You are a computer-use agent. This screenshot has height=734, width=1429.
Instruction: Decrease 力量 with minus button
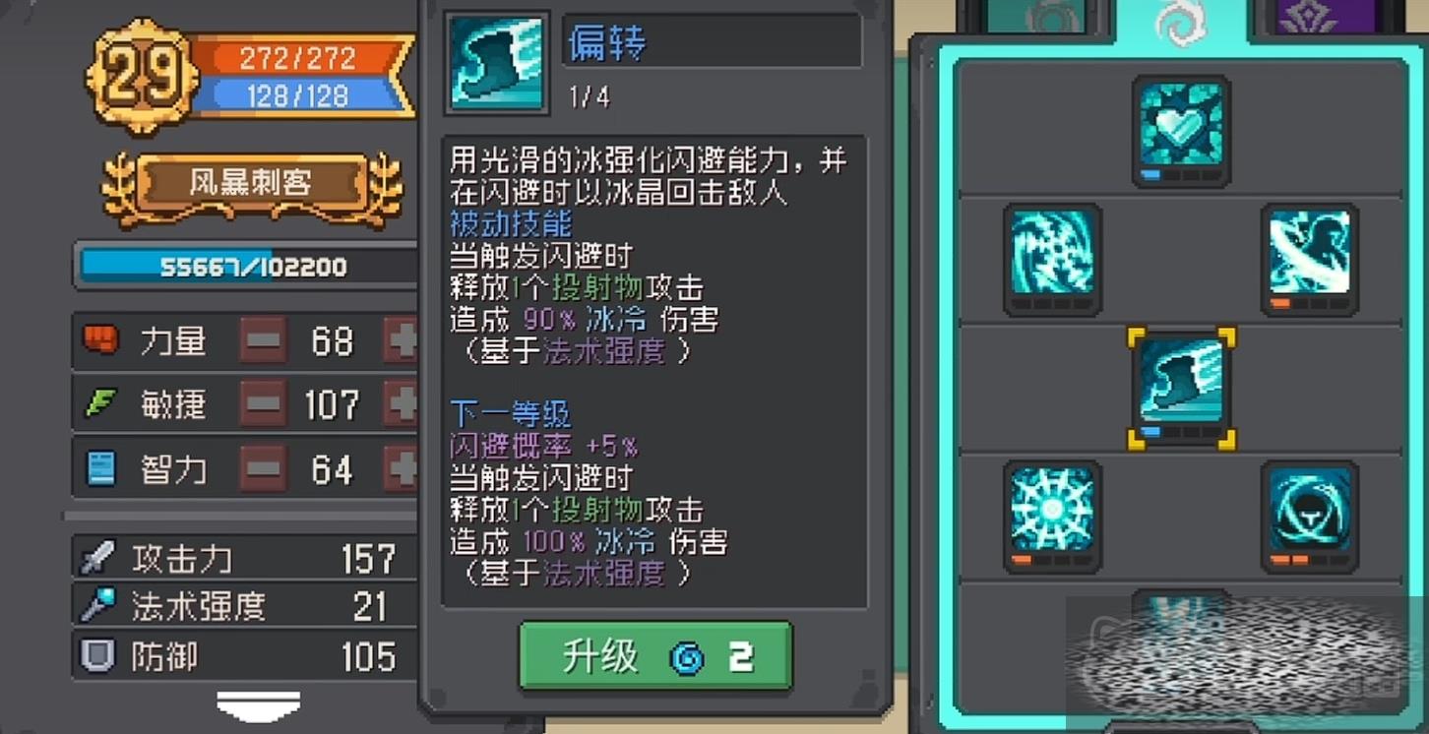264,340
